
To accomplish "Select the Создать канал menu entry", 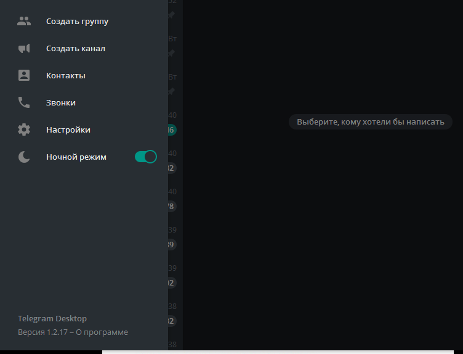I will coord(84,48).
